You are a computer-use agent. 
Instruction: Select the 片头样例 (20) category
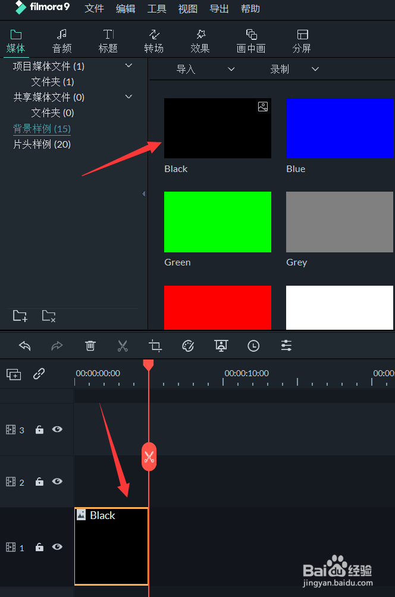tap(42, 144)
